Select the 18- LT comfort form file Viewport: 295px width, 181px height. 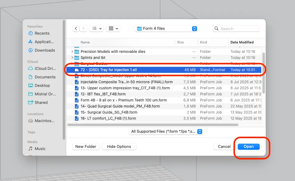click(x=108, y=118)
